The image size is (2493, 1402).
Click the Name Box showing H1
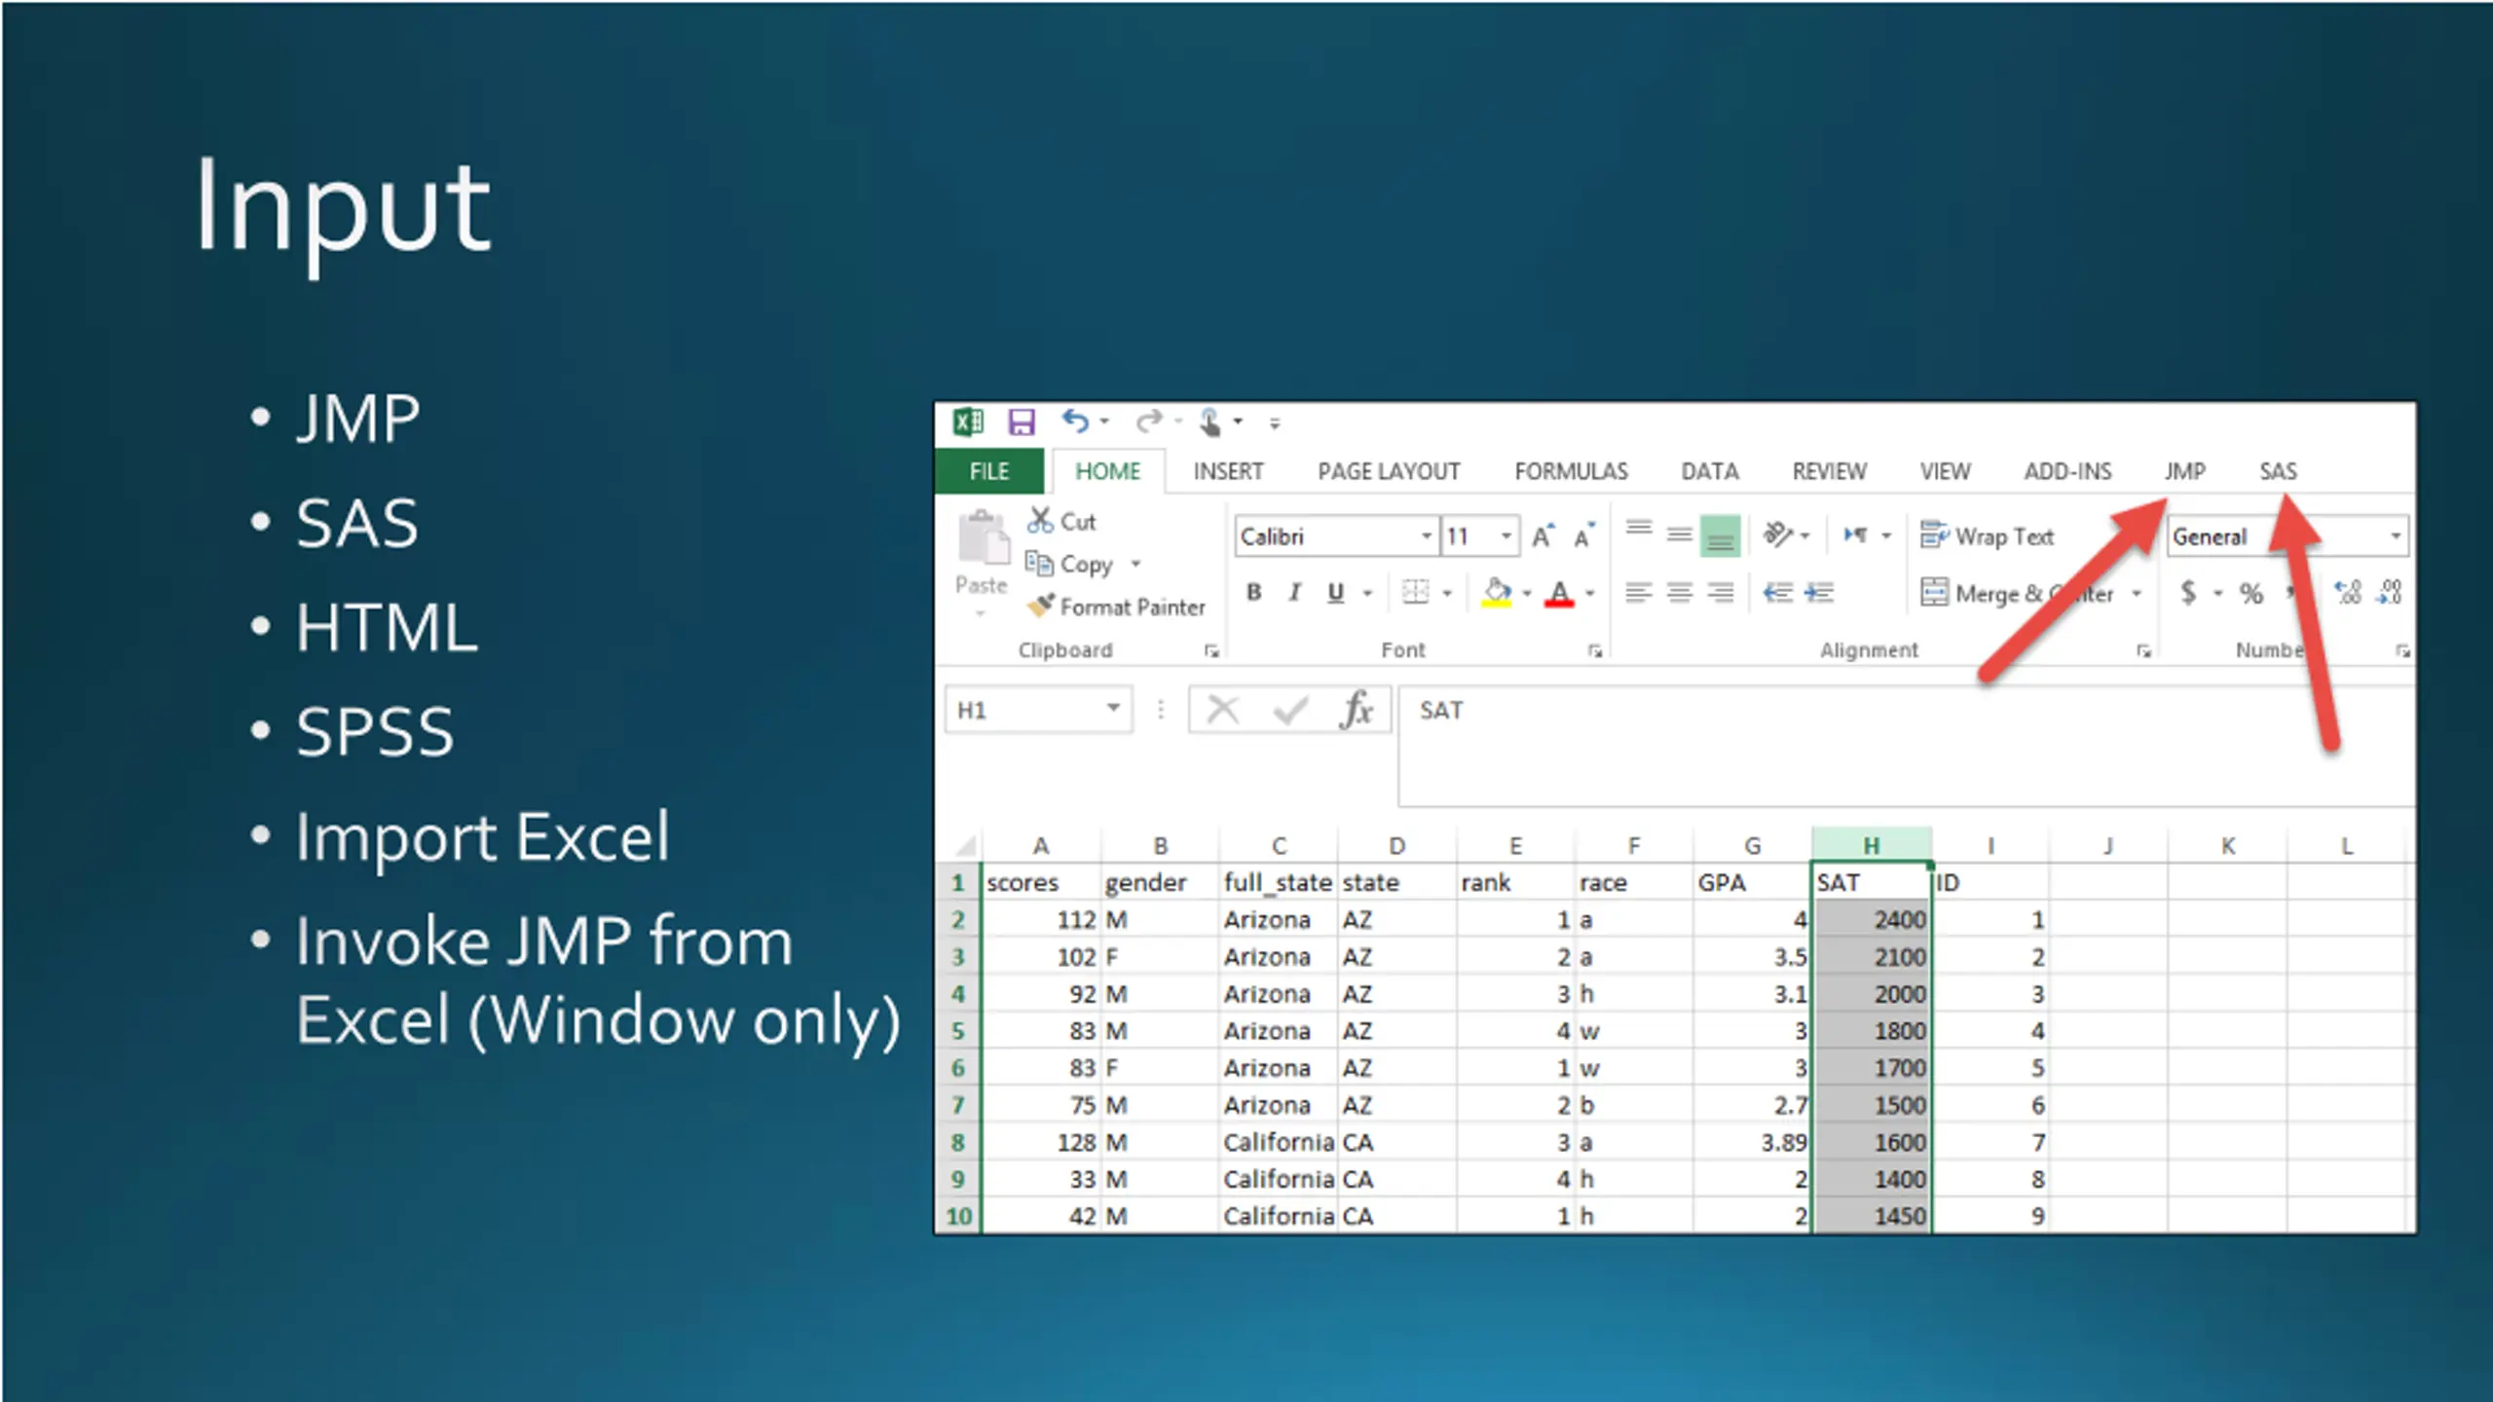1038,710
